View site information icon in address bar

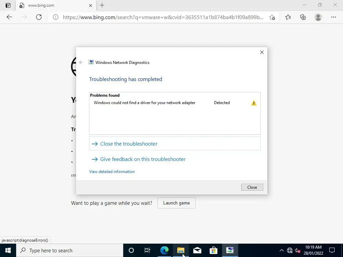point(56,17)
